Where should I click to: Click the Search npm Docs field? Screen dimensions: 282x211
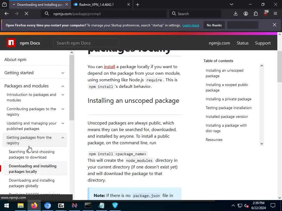pyautogui.click(x=86, y=43)
